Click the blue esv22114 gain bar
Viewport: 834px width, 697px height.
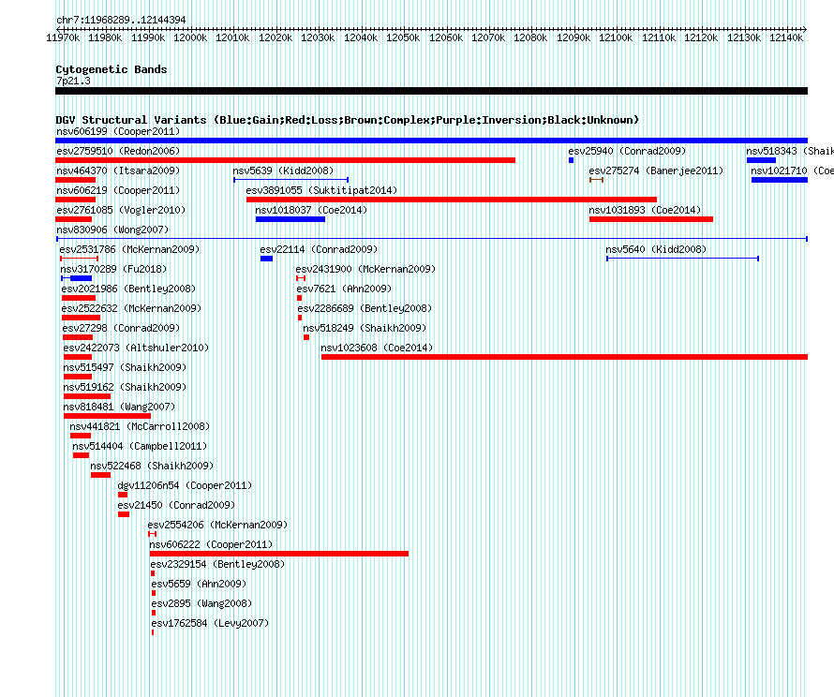[266, 259]
